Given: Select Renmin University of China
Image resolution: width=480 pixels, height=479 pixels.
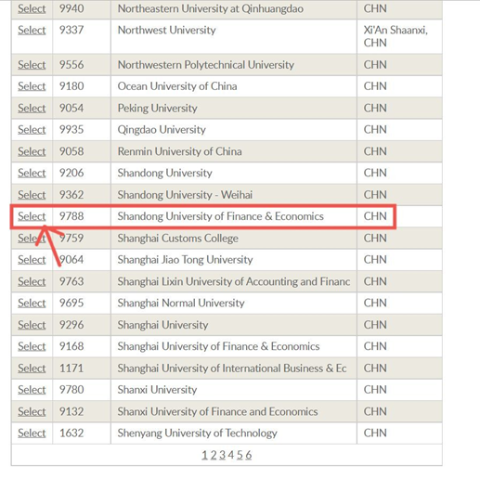Looking at the screenshot, I should pyautogui.click(x=32, y=151).
